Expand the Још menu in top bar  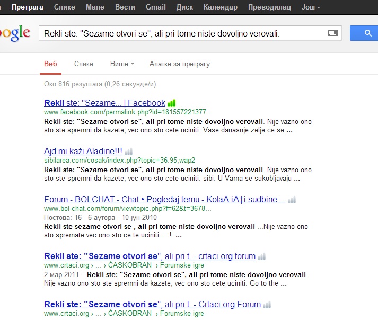(x=311, y=7)
